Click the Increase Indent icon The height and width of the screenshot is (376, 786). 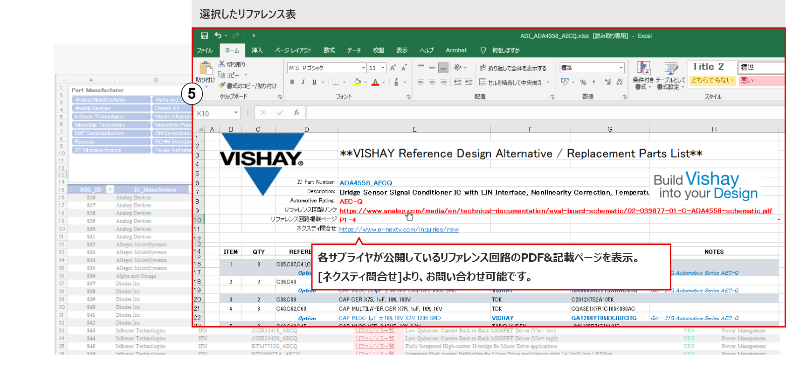(x=469, y=82)
